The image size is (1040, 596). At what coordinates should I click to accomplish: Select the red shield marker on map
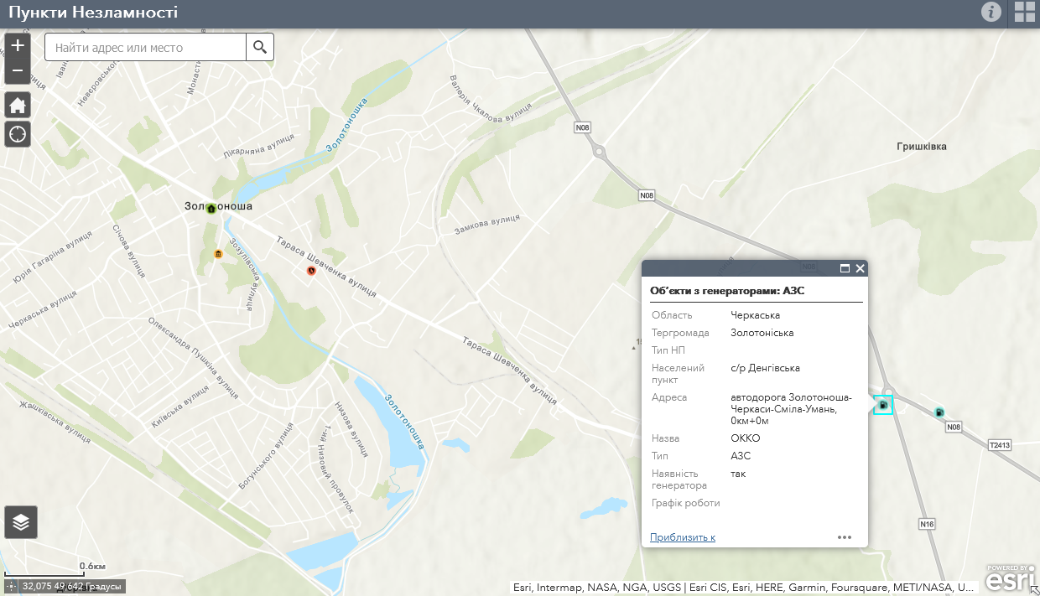click(311, 270)
